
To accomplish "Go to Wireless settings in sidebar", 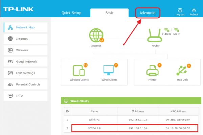I will pyautogui.click(x=26, y=50).
